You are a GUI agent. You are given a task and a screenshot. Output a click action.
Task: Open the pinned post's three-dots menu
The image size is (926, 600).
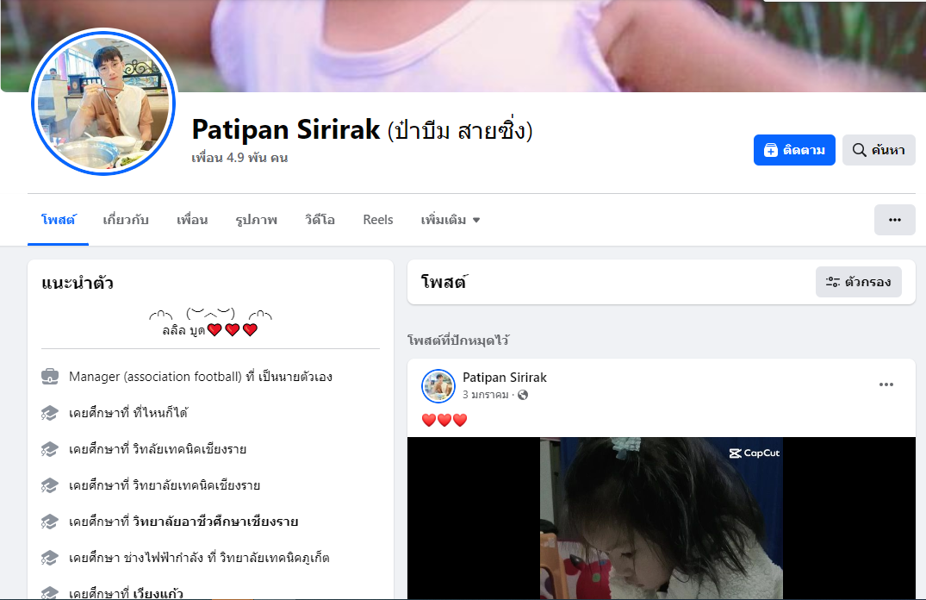click(886, 384)
